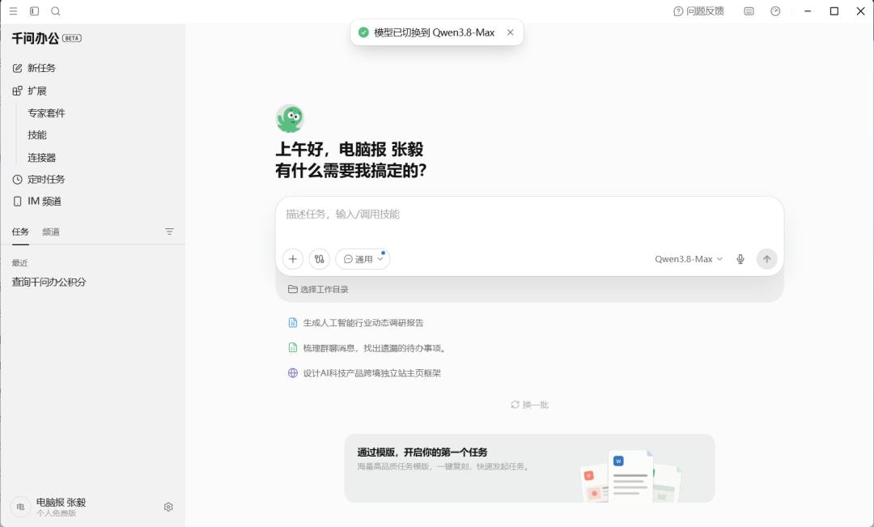Open the usage gauge icon

pyautogui.click(x=775, y=11)
